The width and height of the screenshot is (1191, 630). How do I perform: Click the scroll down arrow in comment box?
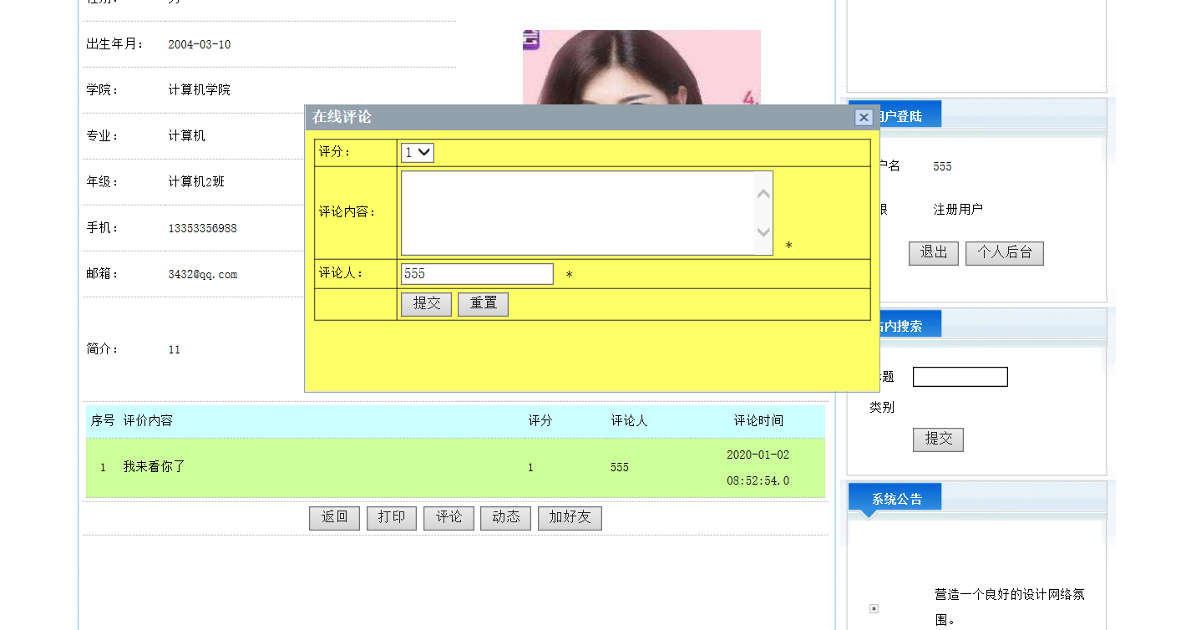pyautogui.click(x=763, y=231)
